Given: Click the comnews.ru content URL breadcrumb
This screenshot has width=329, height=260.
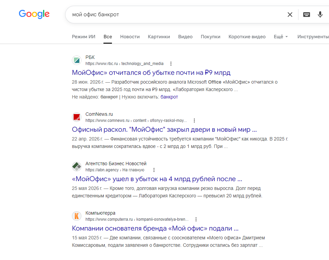Looking at the screenshot, I should point(136,121).
